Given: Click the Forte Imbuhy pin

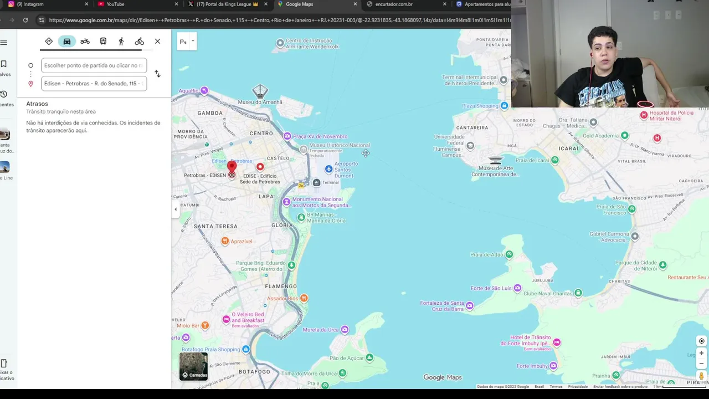Looking at the screenshot, I should (553, 366).
